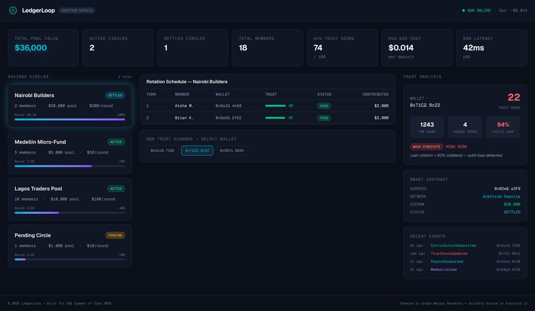535x311 pixels.
Task: Click member name Brian K.
Action: click(184, 118)
